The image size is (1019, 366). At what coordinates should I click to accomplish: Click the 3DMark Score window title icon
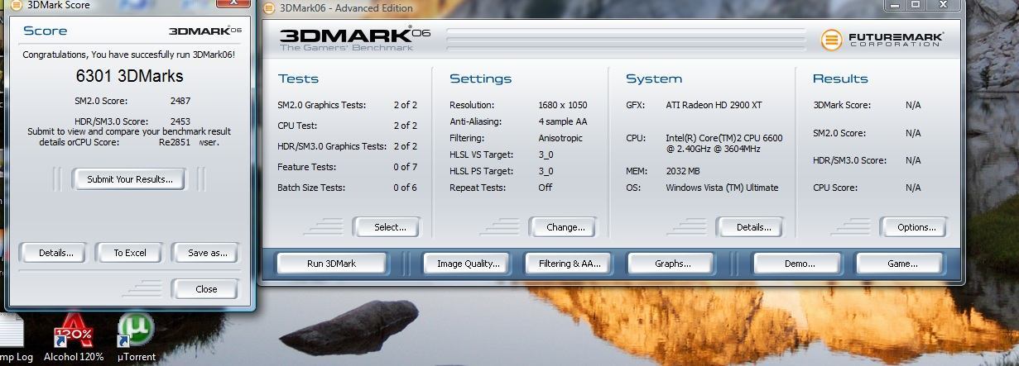[x=15, y=5]
